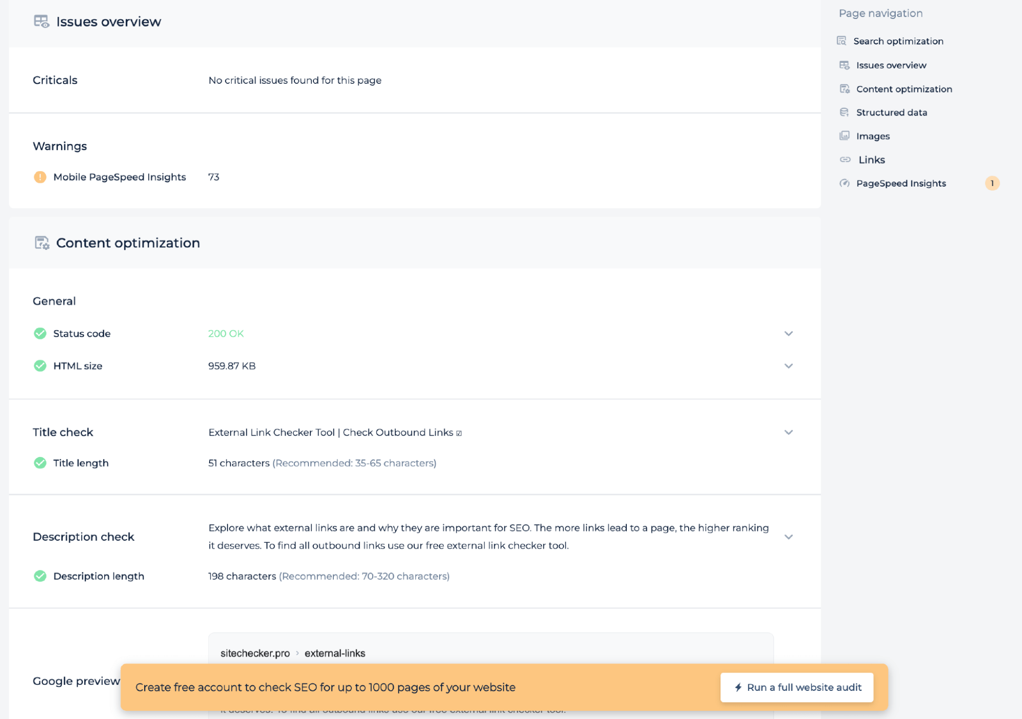Image resolution: width=1022 pixels, height=719 pixels.
Task: Navigate to Structured data section
Action: coord(892,112)
